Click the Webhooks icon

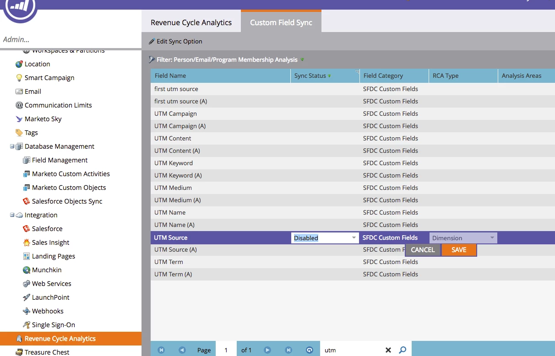(x=26, y=311)
